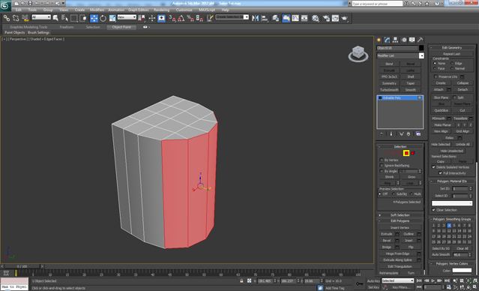
Task: Uncheck the Clear Selection checkbox
Action: click(433, 210)
